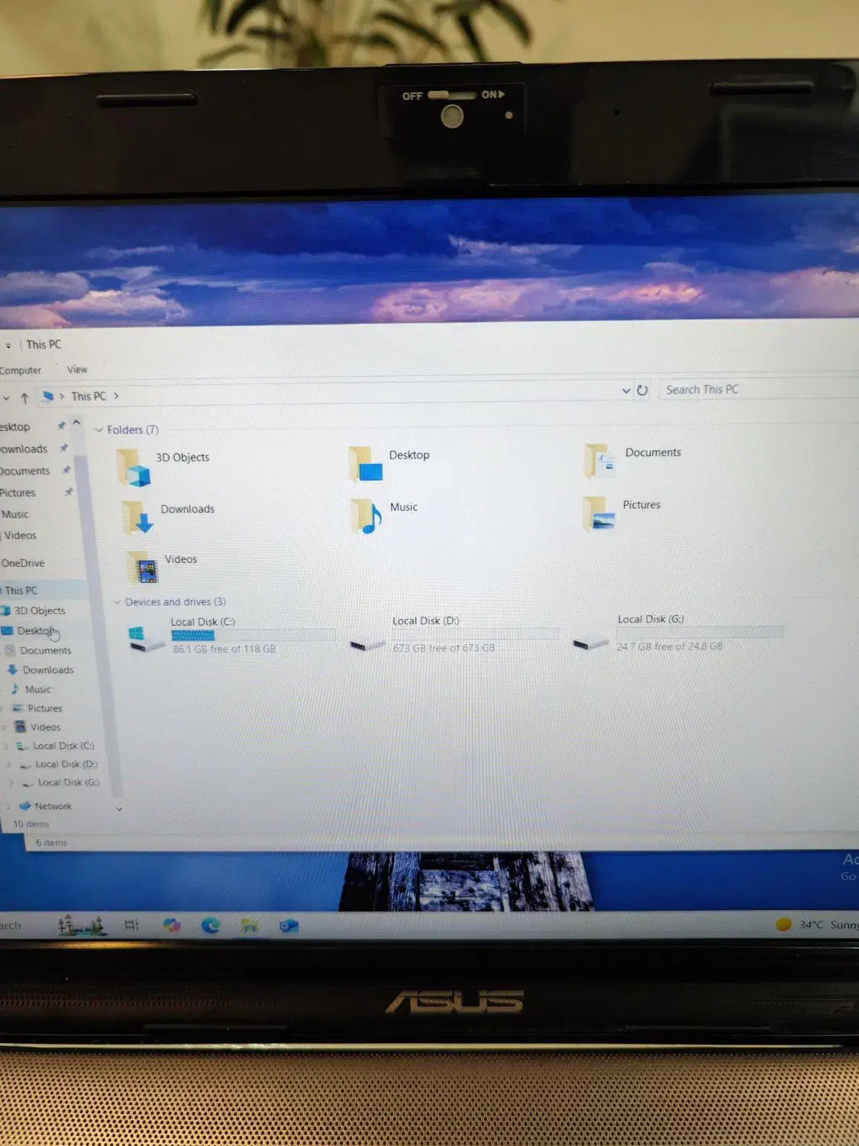
Task: Click the Up arrow navigation button
Action: tap(24, 398)
